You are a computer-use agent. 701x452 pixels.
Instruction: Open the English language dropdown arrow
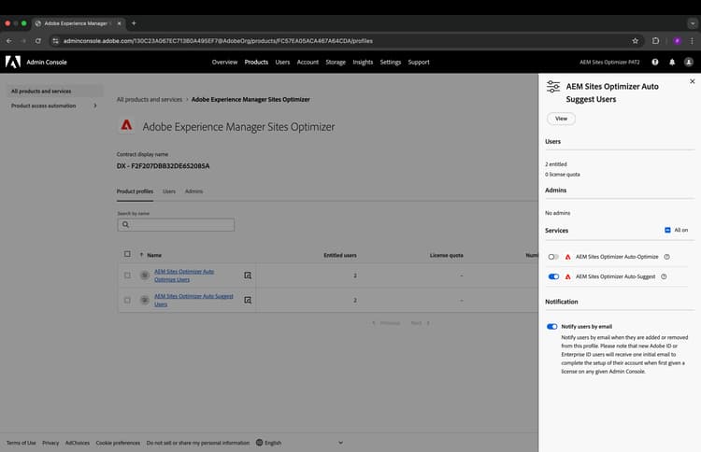pyautogui.click(x=340, y=443)
